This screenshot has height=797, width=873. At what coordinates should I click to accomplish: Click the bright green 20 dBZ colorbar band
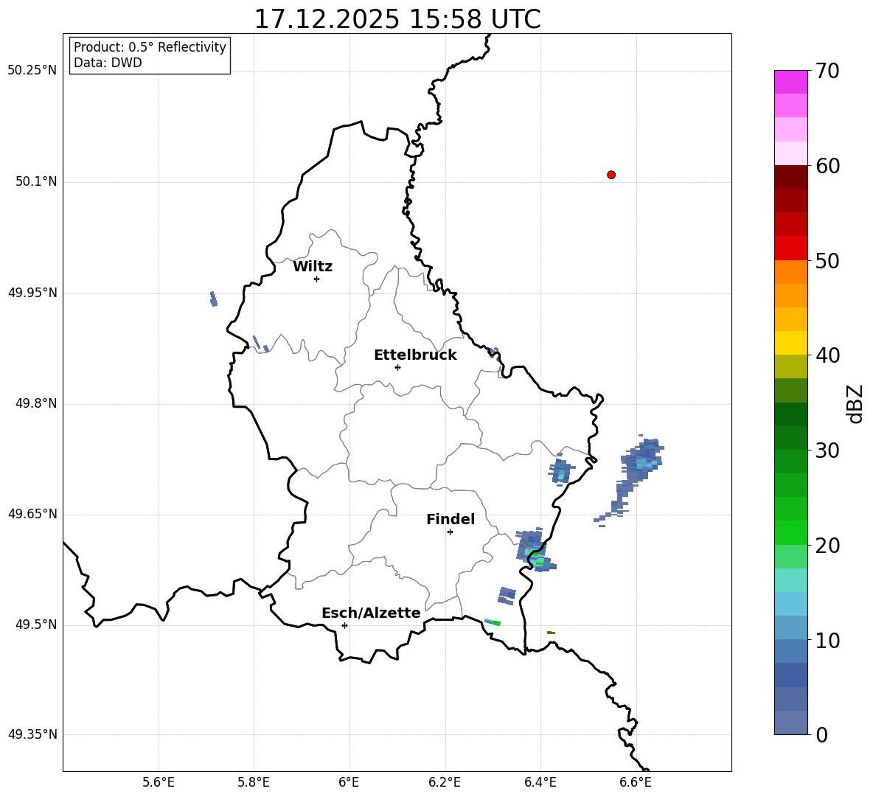click(790, 532)
